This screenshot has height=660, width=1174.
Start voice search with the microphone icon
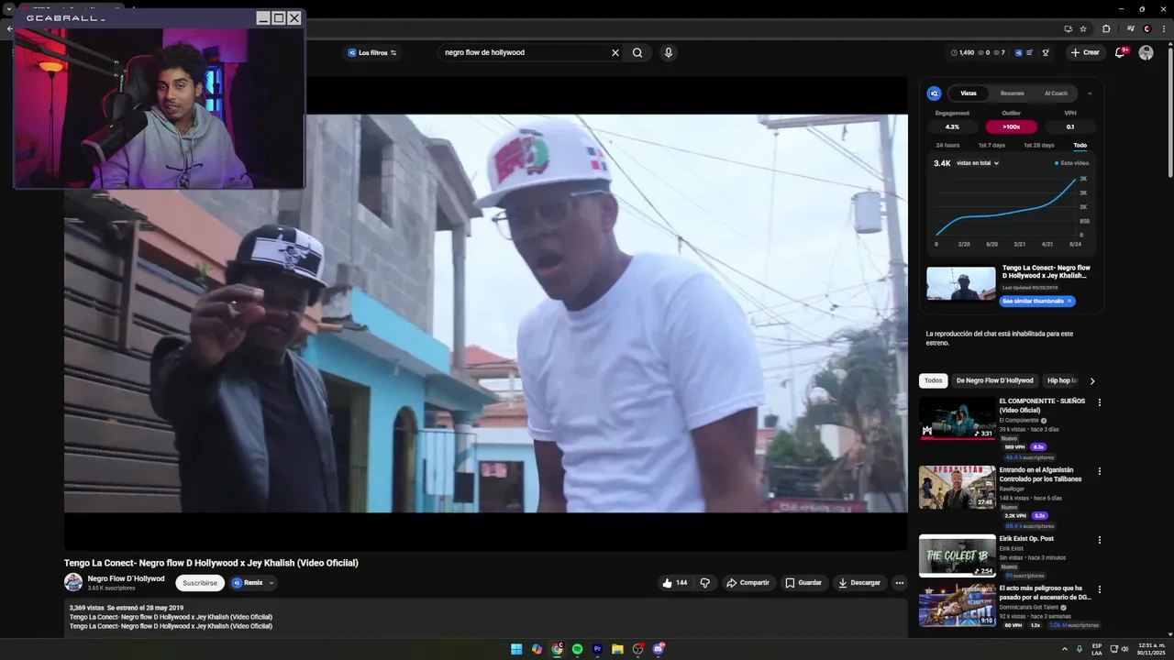click(x=668, y=52)
